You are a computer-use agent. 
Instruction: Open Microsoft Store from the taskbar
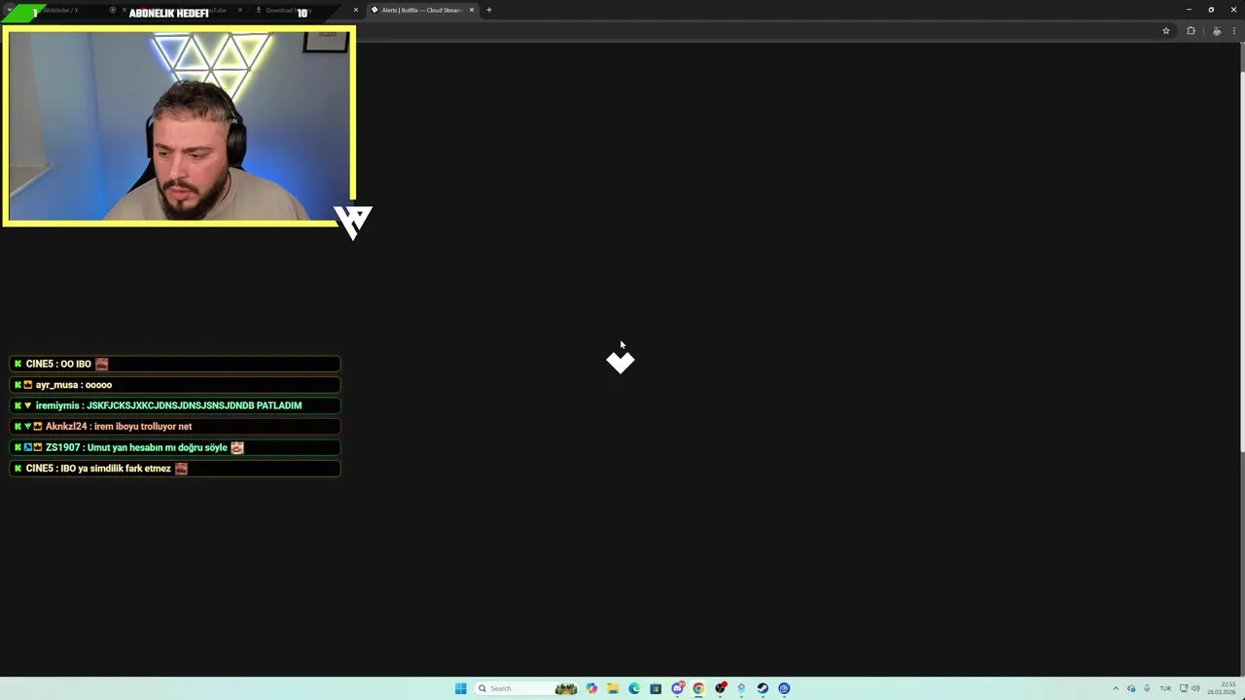click(x=656, y=688)
